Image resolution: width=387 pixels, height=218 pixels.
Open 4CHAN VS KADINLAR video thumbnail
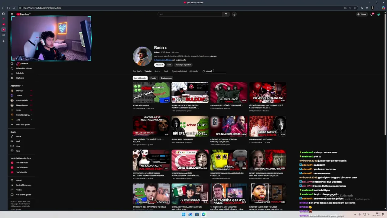coord(151,92)
